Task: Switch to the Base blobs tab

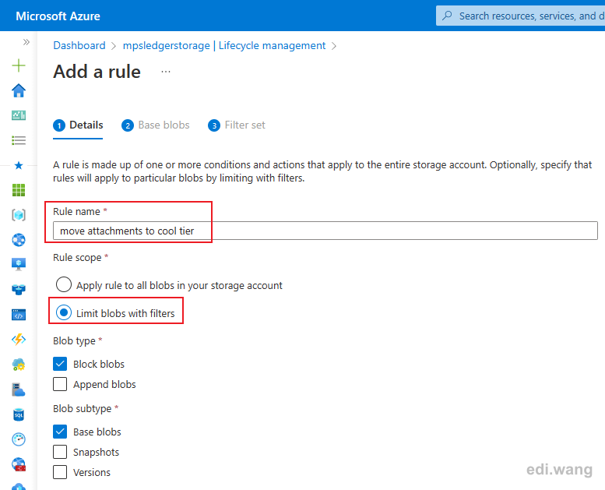Action: pyautogui.click(x=156, y=125)
